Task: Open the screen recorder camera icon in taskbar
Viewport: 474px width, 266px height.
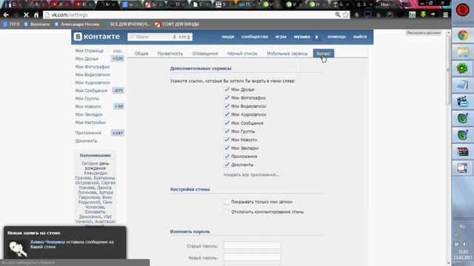Action: (462, 168)
